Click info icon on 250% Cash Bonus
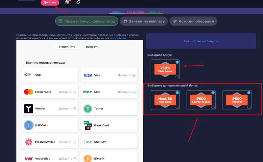 coord(177,62)
